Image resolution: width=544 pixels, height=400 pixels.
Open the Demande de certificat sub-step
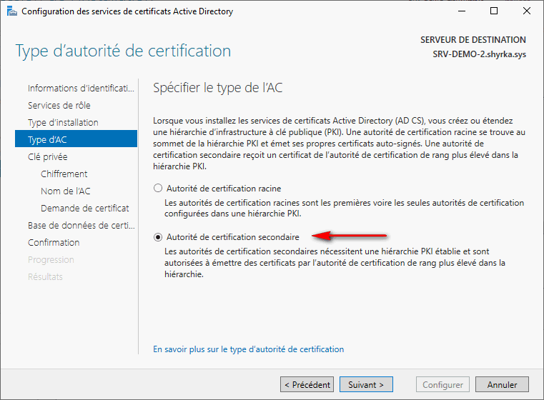coord(85,208)
